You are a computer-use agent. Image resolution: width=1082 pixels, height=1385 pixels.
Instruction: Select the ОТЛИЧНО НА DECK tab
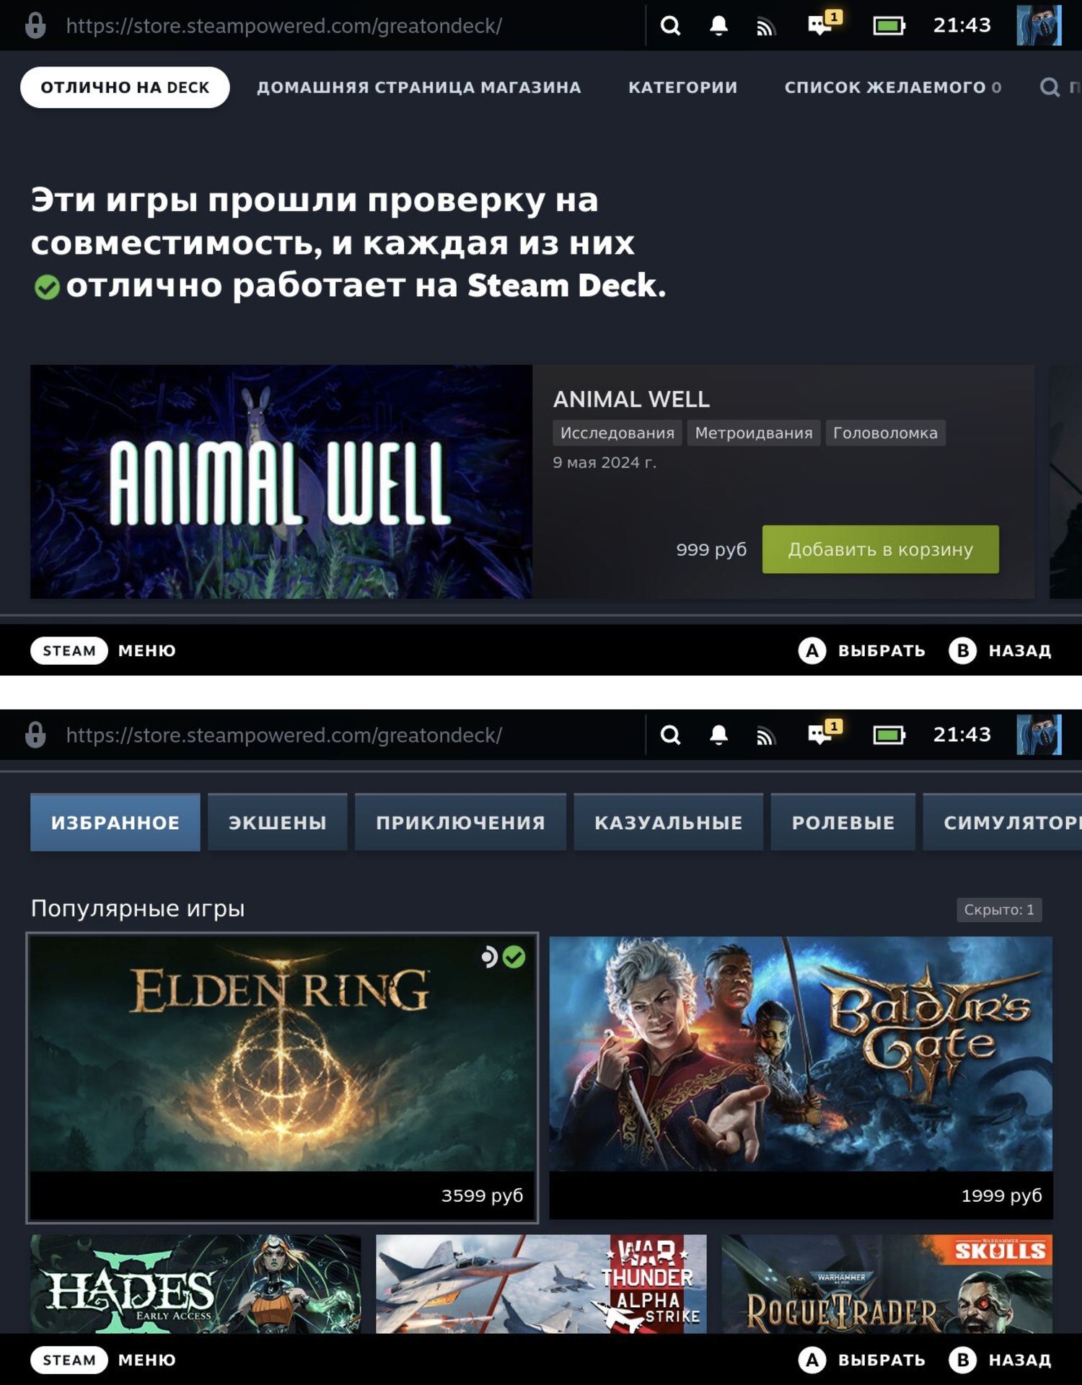click(x=125, y=87)
